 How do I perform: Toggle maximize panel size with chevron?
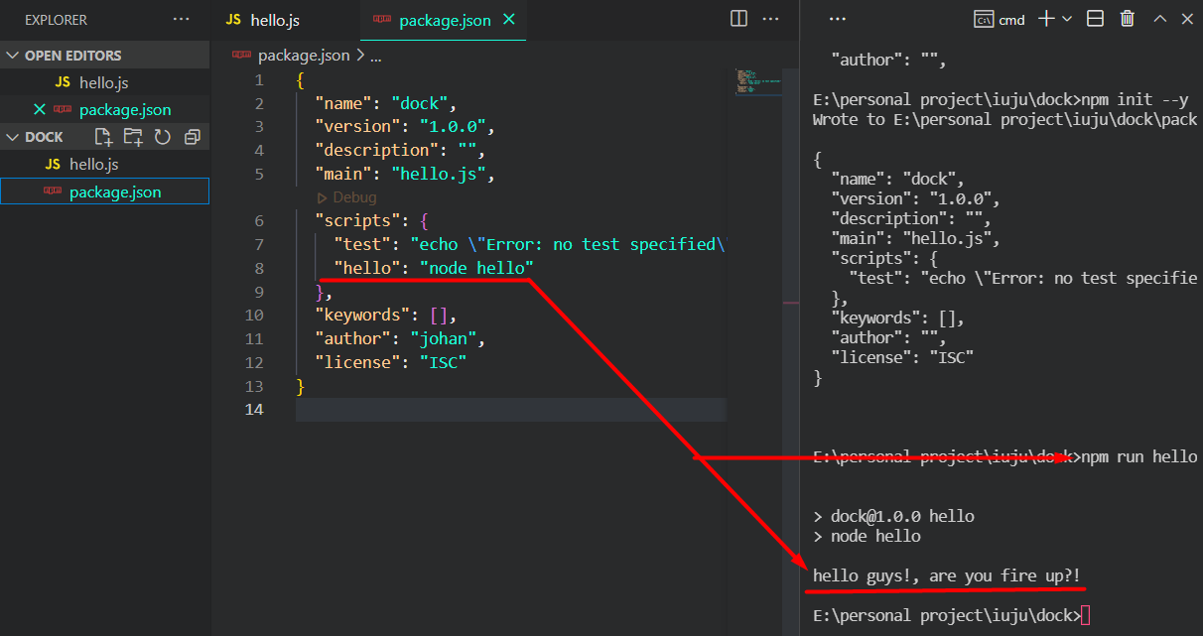pyautogui.click(x=1158, y=19)
